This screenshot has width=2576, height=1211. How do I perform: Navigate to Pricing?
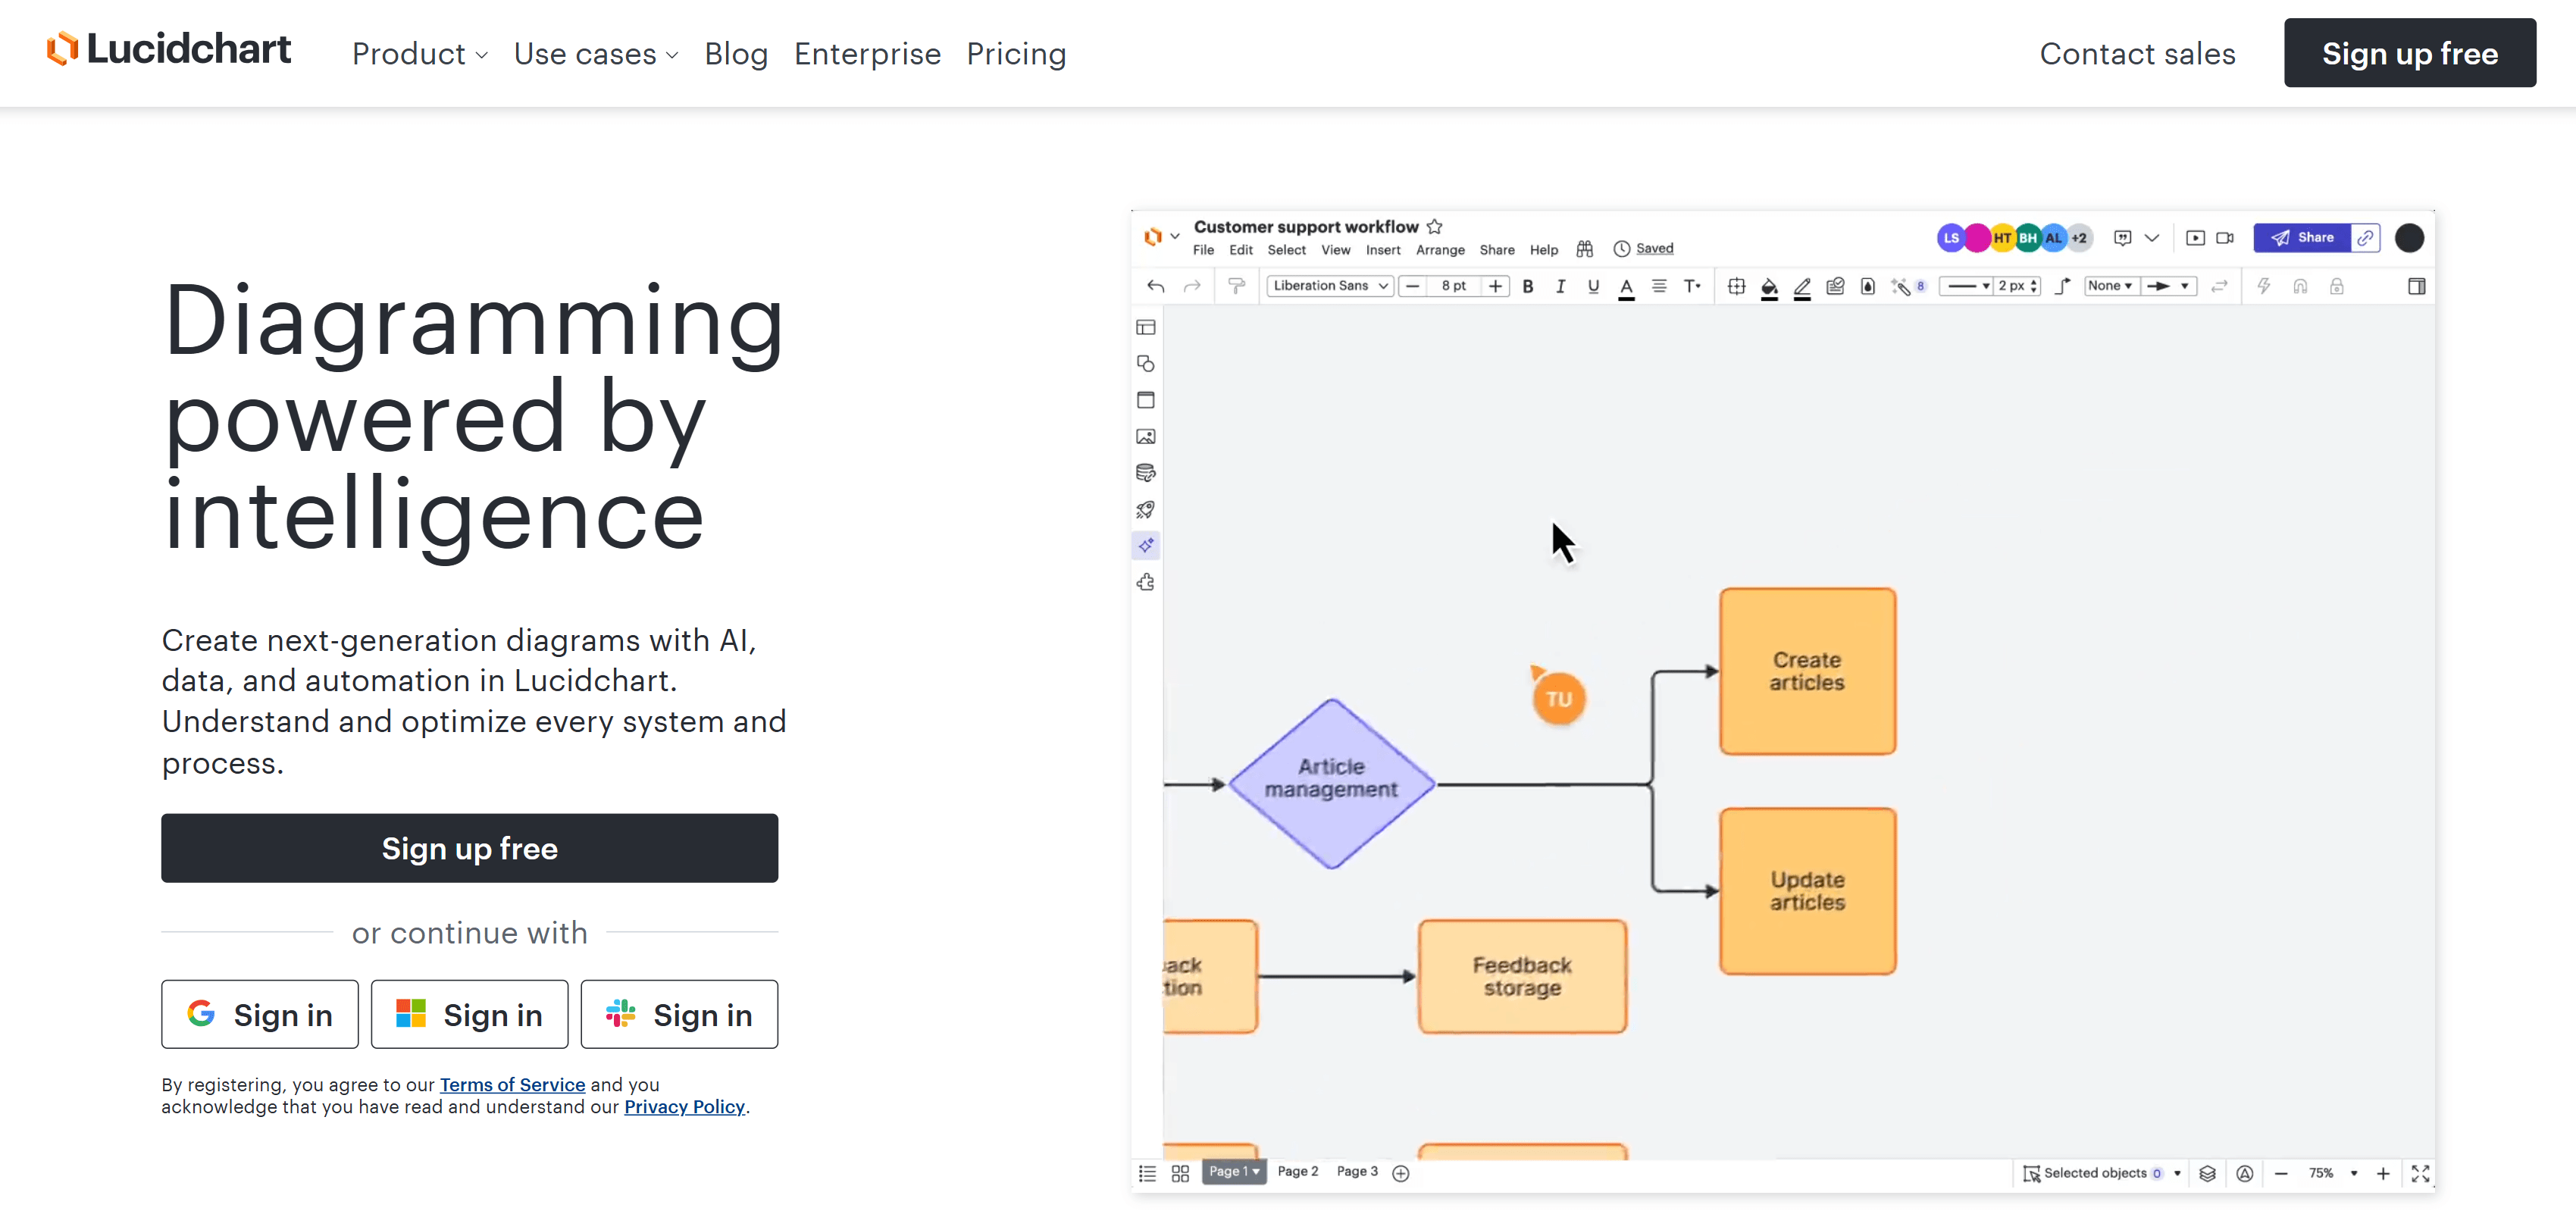point(1016,54)
